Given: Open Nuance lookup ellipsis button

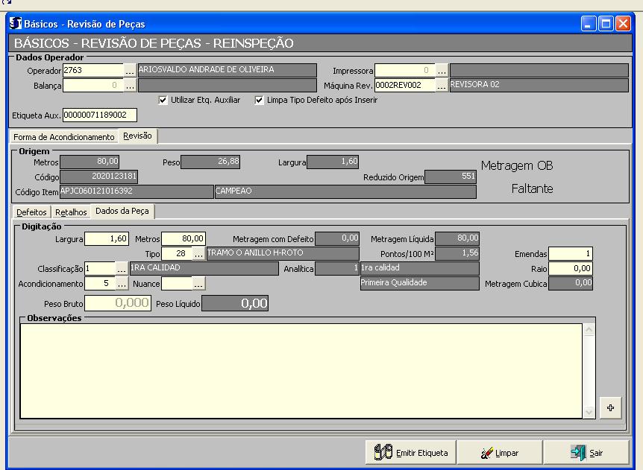Looking at the screenshot, I should (x=198, y=283).
